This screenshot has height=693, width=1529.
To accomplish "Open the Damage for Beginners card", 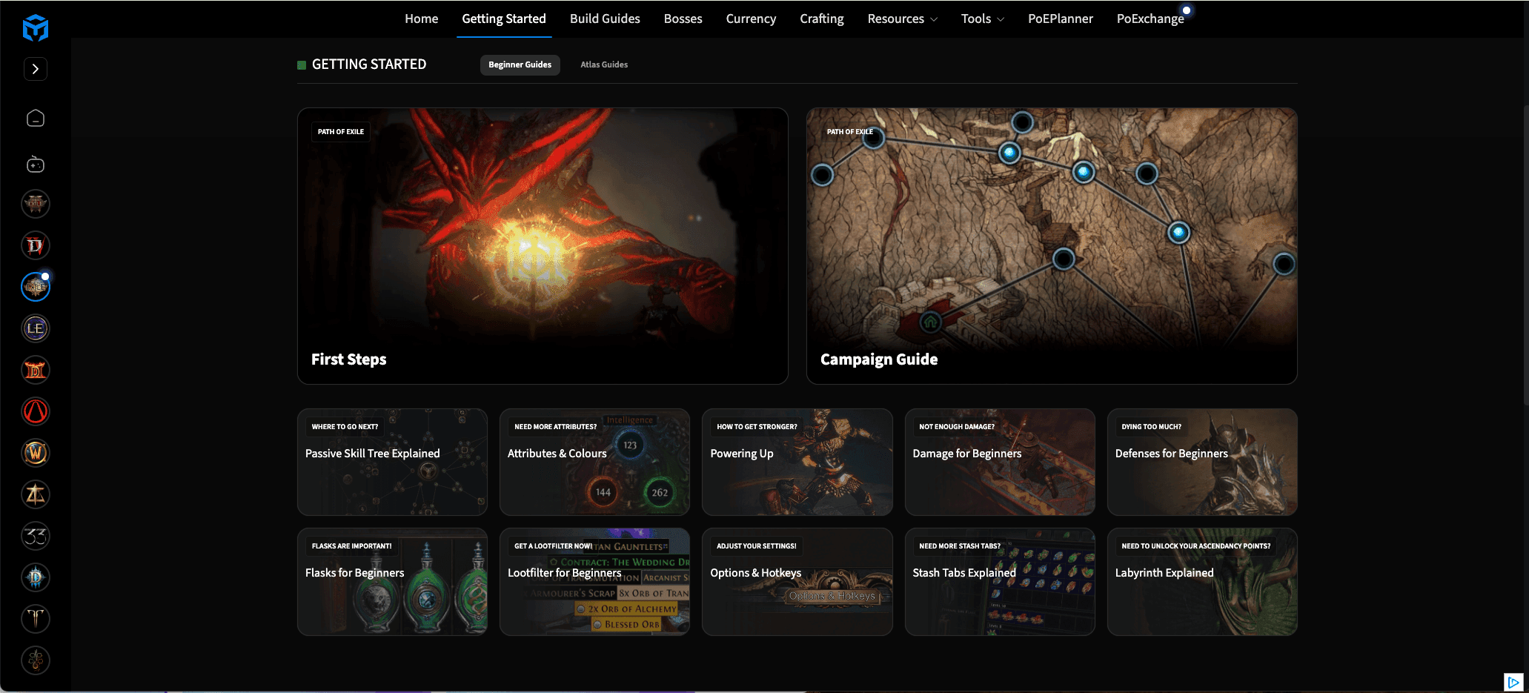I will (1000, 462).
